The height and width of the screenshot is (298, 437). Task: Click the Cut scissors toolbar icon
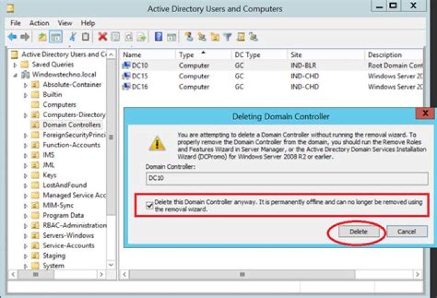[73, 37]
